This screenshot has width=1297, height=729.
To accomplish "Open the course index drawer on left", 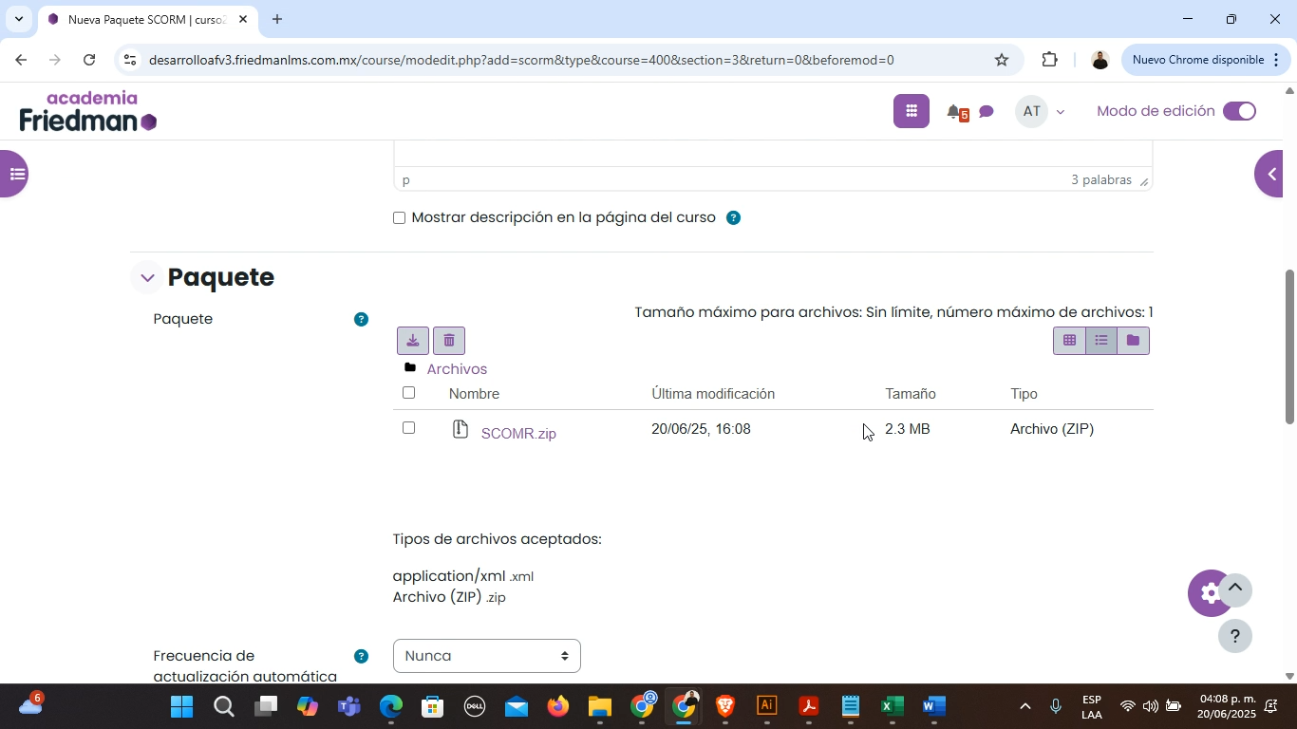I will [13, 174].
